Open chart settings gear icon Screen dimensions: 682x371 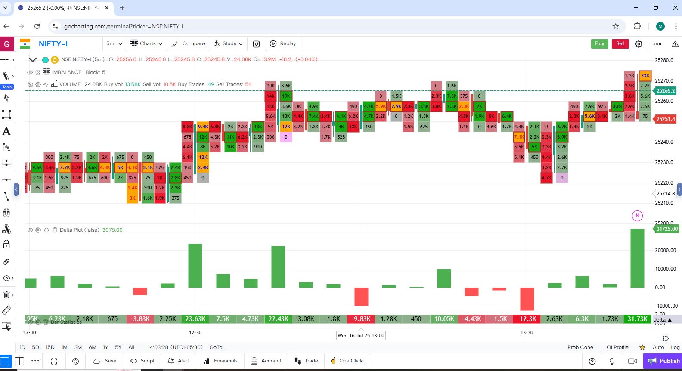click(639, 44)
